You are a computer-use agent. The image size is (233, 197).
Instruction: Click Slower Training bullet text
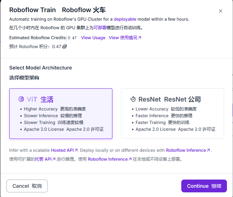coord(40,123)
